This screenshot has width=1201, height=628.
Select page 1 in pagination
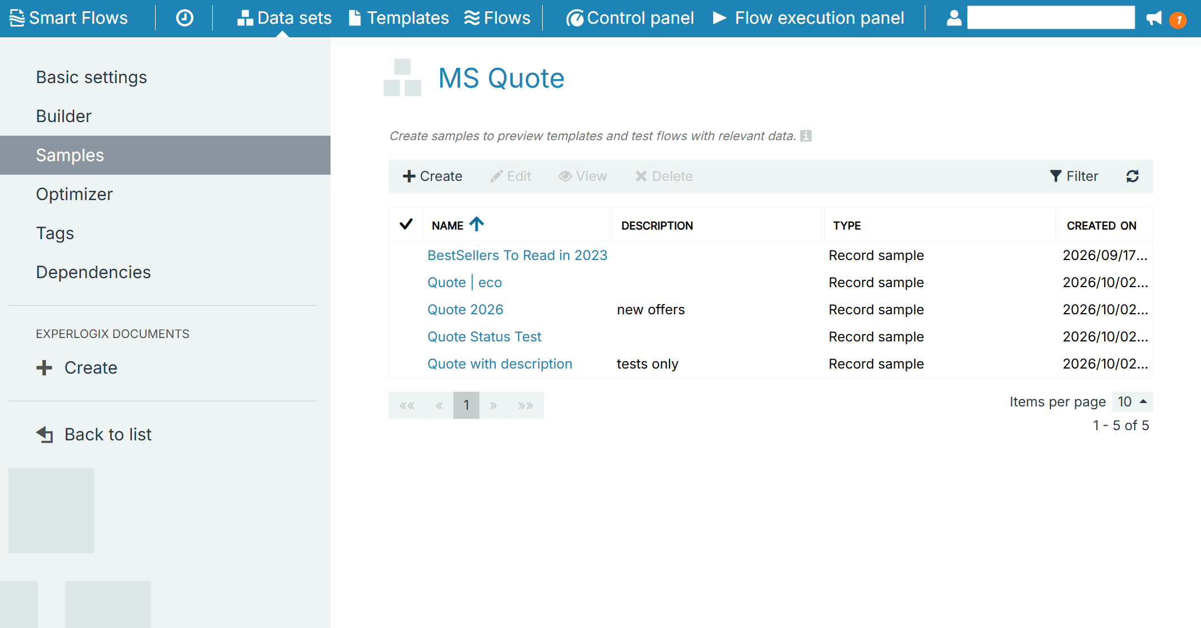click(466, 405)
